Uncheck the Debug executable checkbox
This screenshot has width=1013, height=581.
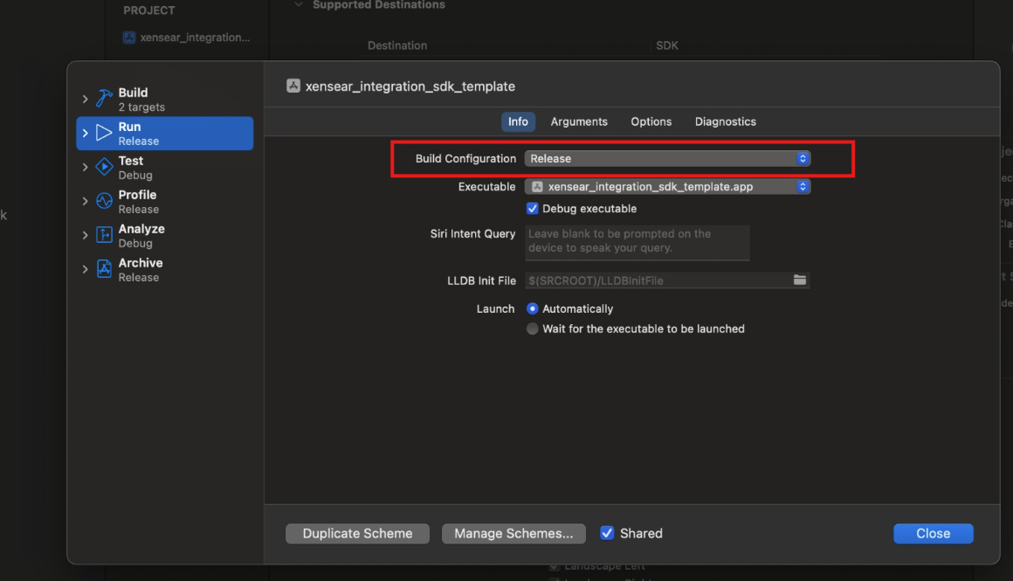[x=532, y=209]
